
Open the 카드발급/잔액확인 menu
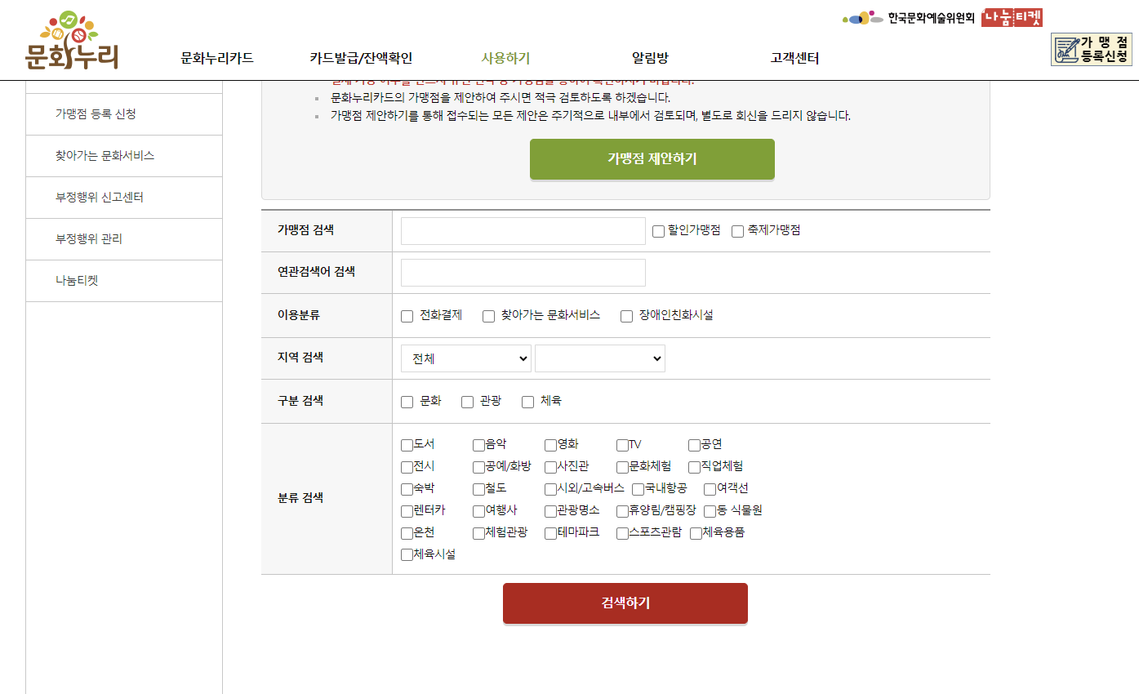361,58
